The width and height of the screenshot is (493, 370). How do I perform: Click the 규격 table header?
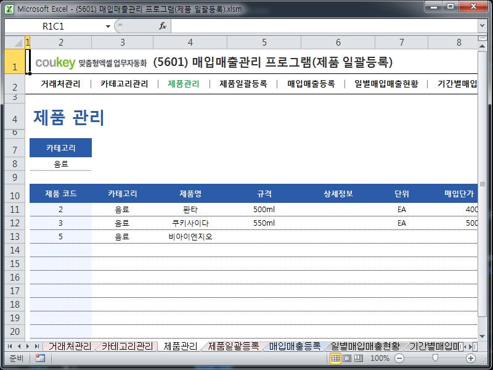coord(264,194)
